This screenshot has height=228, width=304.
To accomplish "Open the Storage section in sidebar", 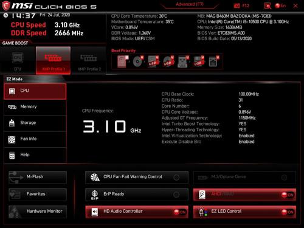I will pos(35,123).
